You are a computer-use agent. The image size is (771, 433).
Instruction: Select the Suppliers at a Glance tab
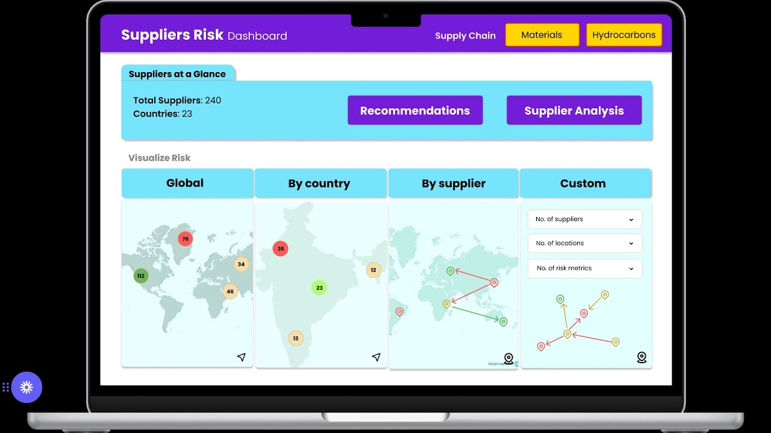pyautogui.click(x=178, y=73)
